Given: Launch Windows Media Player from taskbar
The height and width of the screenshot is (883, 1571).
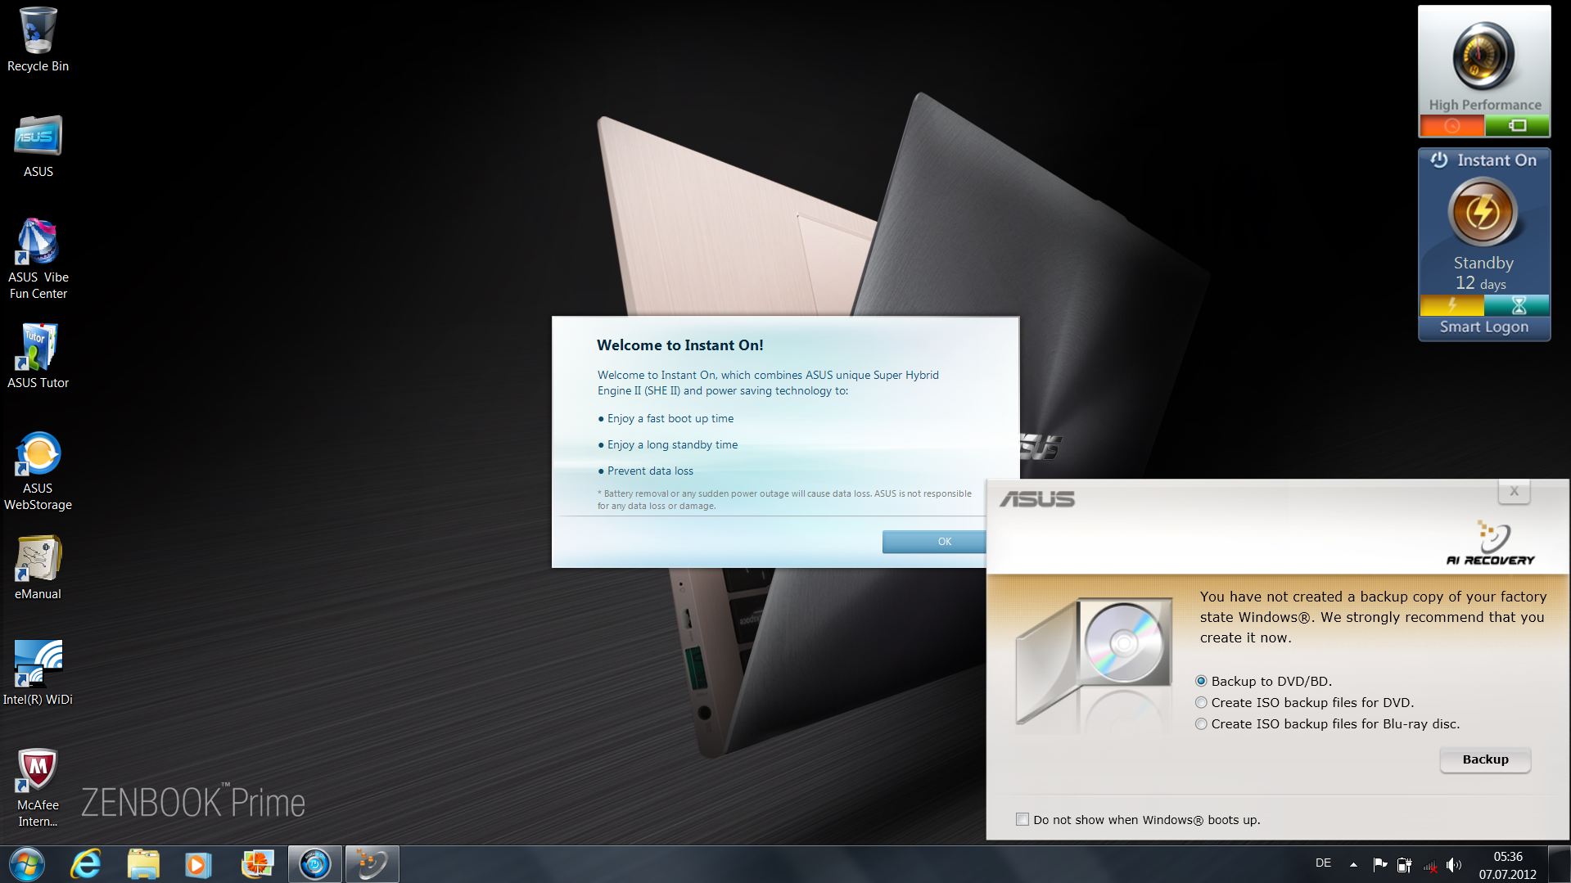Looking at the screenshot, I should pos(198,864).
